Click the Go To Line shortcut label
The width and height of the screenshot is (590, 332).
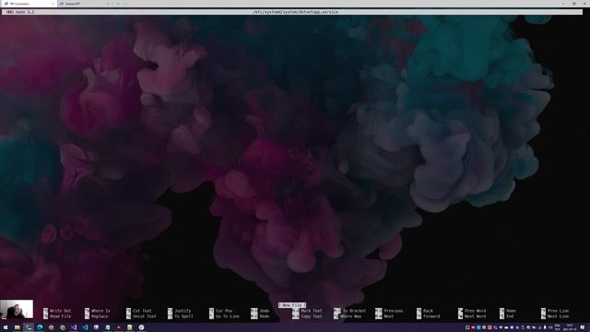coord(228,316)
